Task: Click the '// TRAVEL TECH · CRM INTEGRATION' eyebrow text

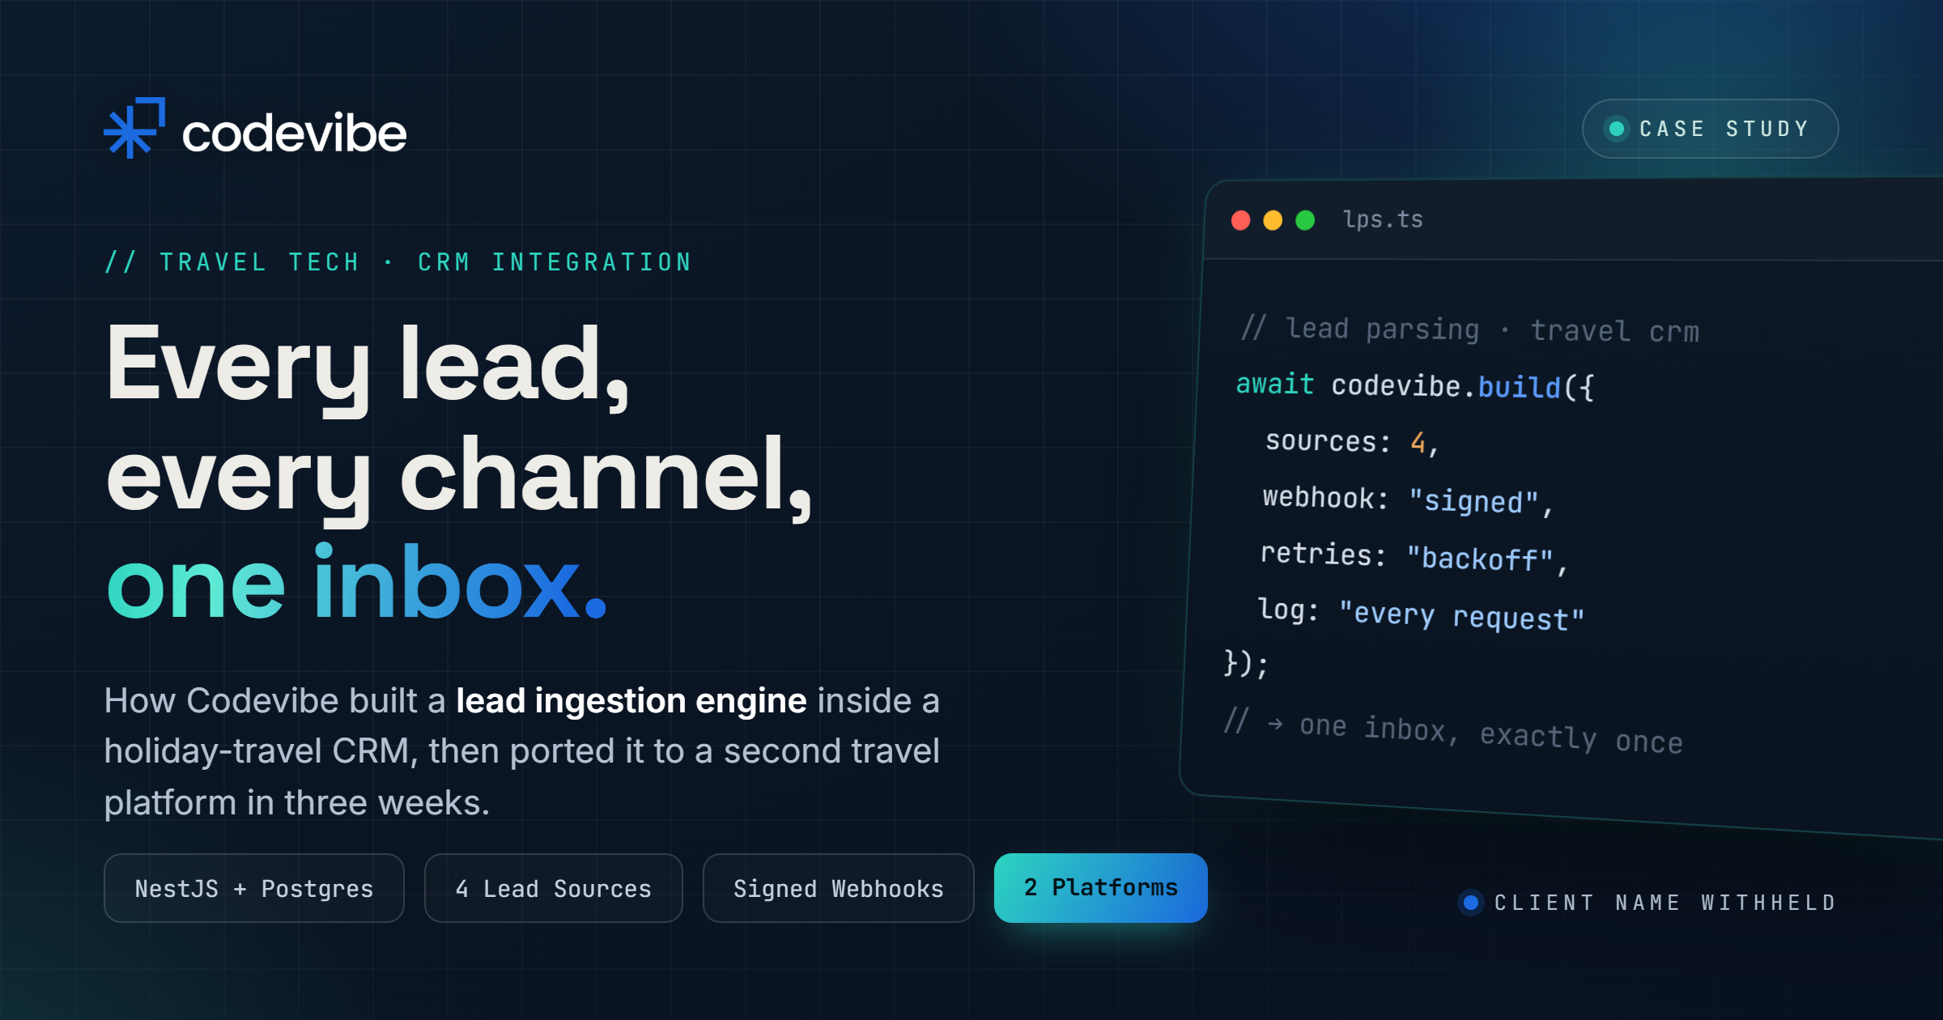Action: (398, 262)
